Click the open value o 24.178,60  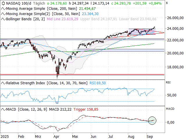57,3
